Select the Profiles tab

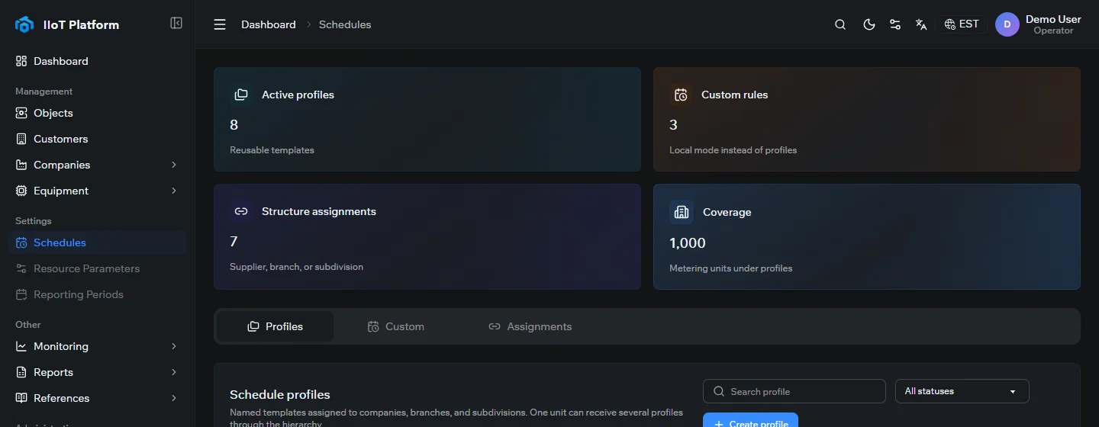click(x=276, y=326)
